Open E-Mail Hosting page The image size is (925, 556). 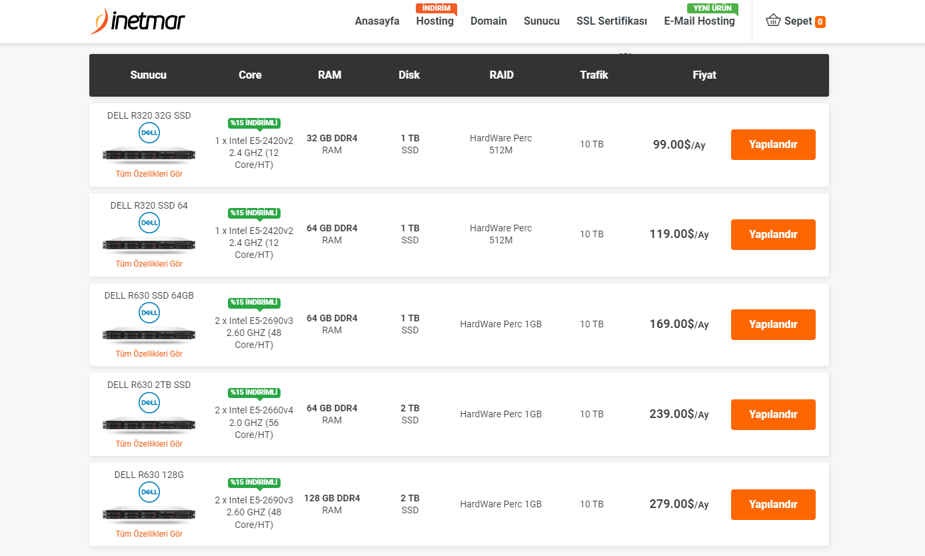pos(700,21)
